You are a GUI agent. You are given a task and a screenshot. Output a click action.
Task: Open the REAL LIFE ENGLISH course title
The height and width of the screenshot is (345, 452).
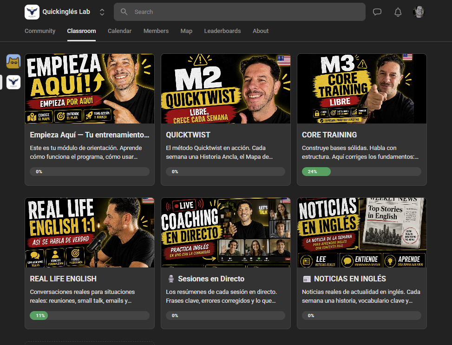coord(63,279)
